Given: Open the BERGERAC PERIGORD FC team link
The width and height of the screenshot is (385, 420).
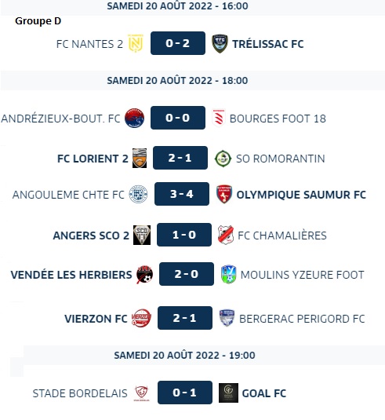Looking at the screenshot, I should pos(302,319).
